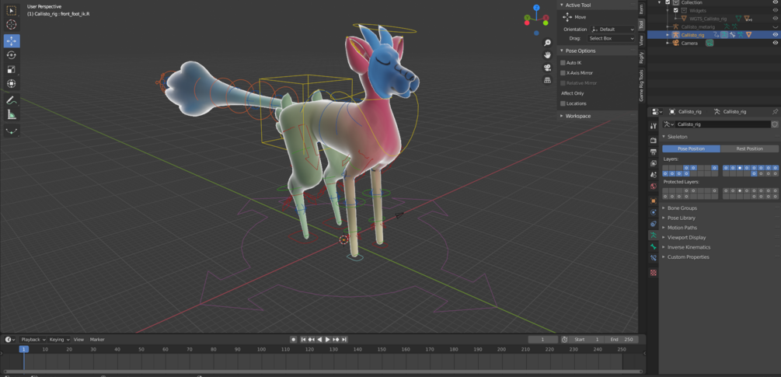Click the blue Z axis gizmo ball
781x377 pixels.
pos(536,8)
